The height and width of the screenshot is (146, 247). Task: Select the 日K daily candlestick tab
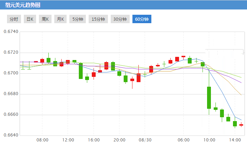[30, 19]
